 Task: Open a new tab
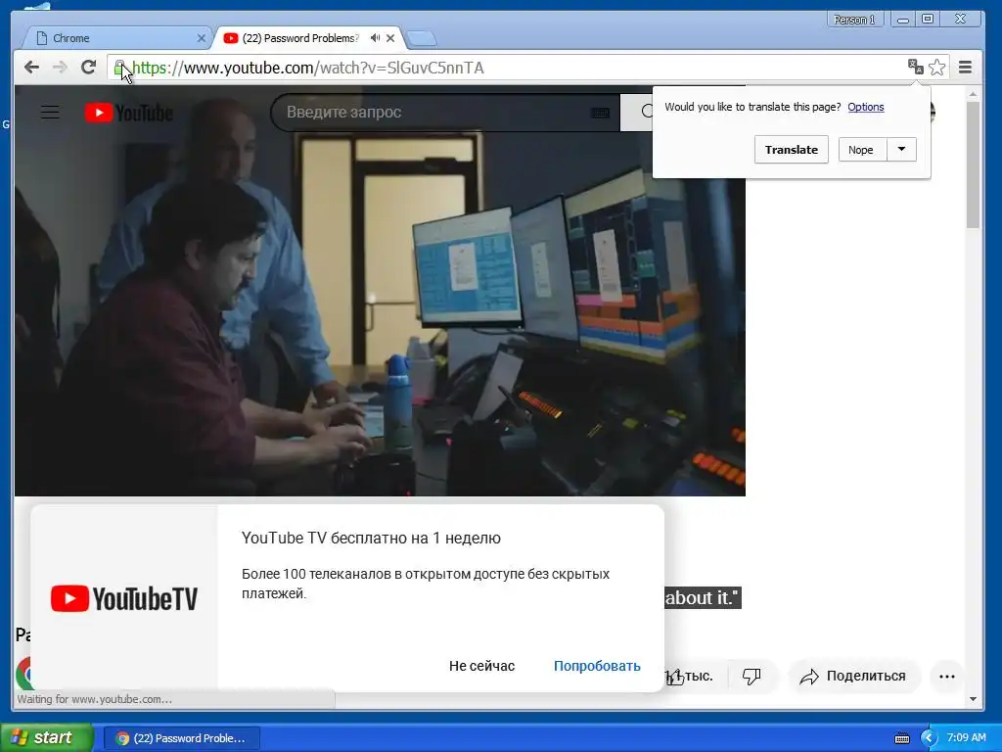[422, 39]
